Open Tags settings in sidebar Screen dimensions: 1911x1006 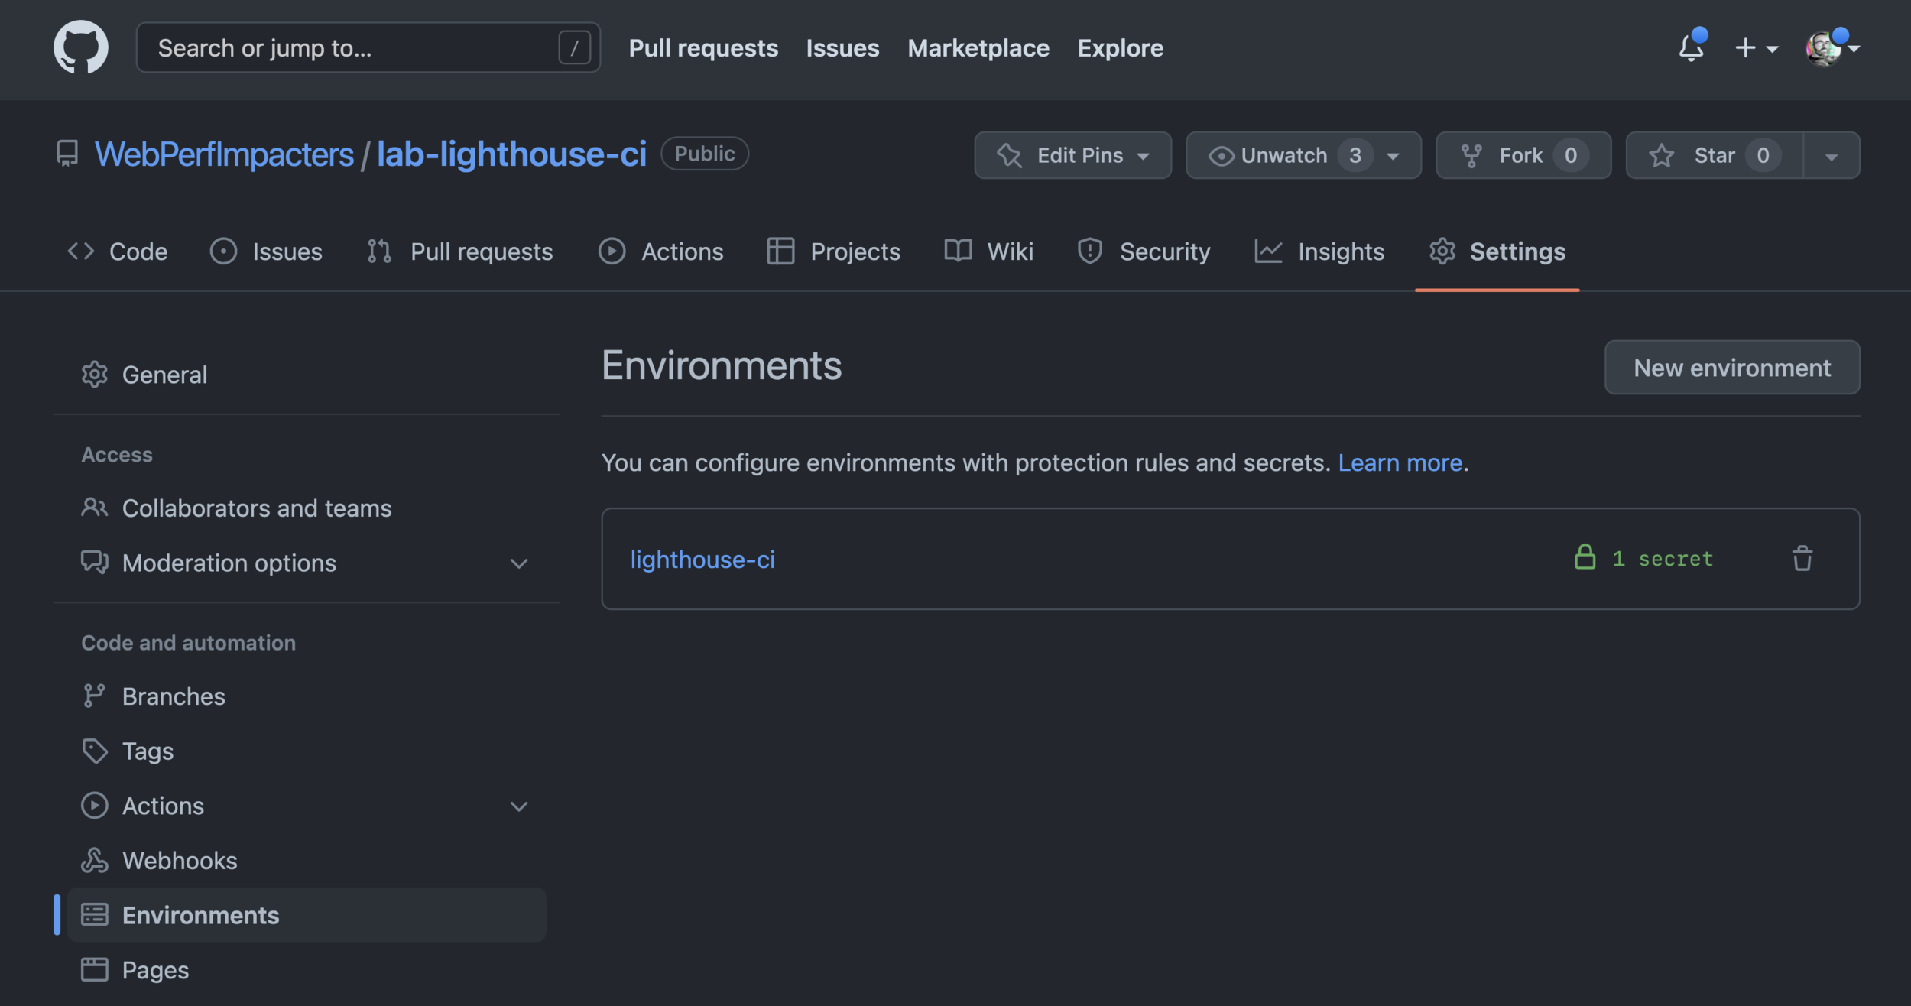tap(148, 751)
